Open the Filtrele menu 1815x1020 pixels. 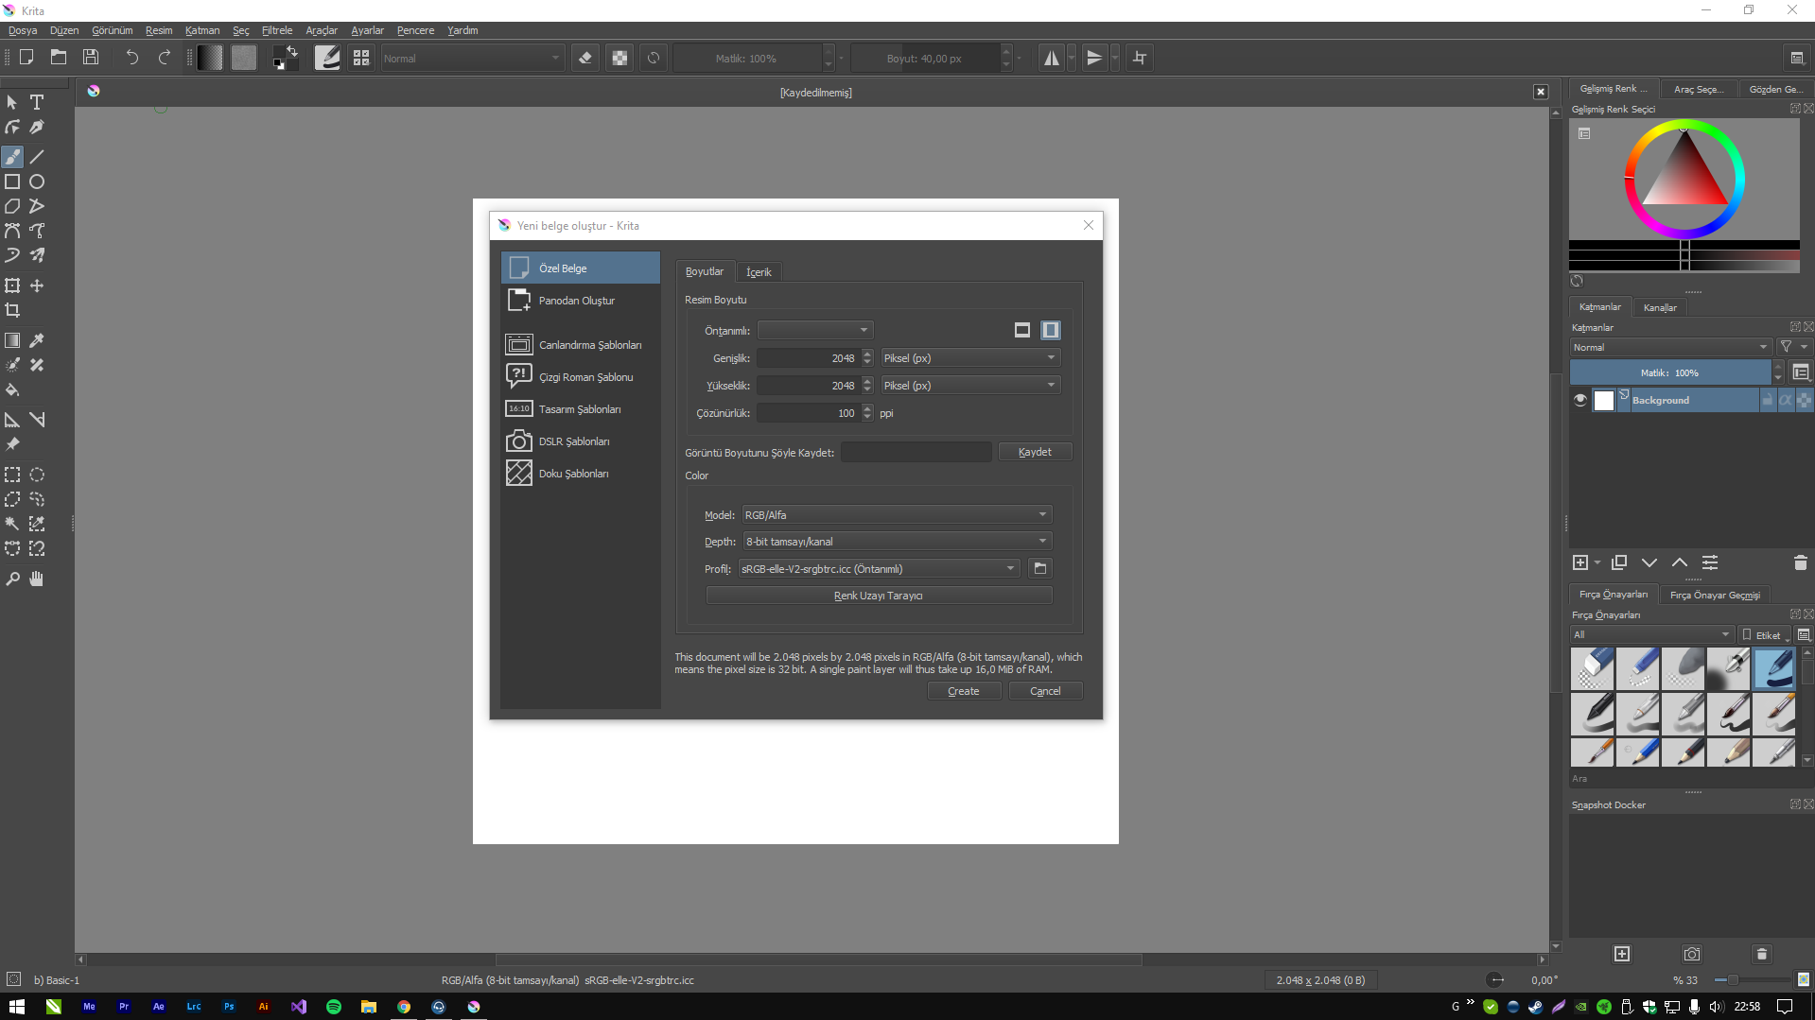click(x=277, y=30)
